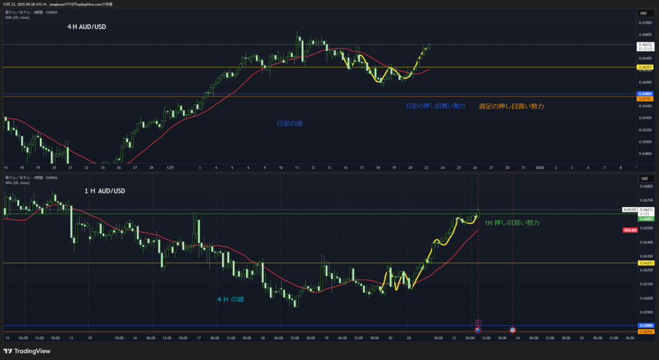Select the green 0.66603 price label
Screen dimensions: 659x360
[645, 219]
